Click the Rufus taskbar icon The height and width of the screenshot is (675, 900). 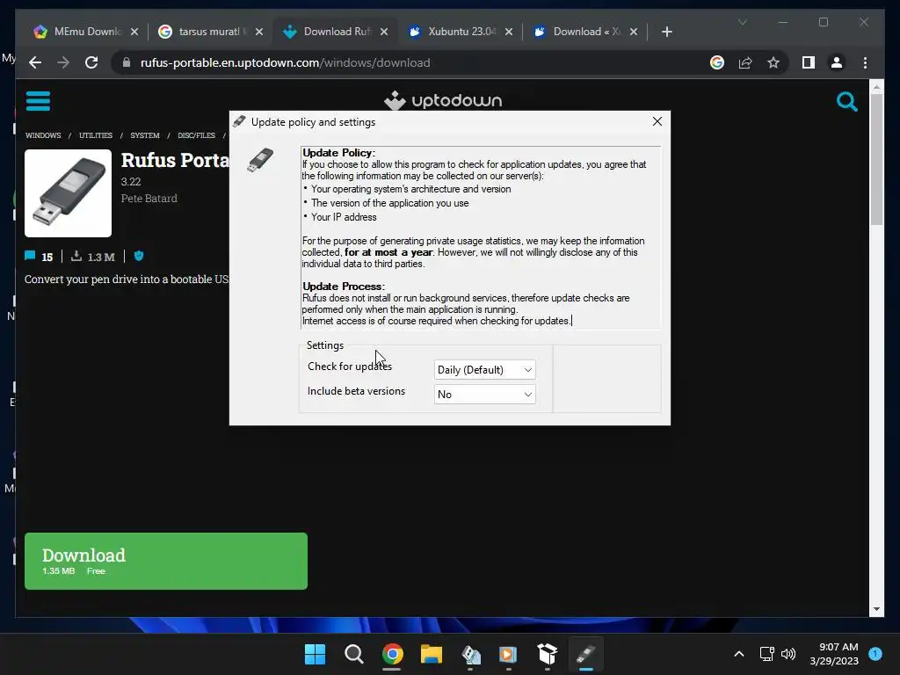pyautogui.click(x=586, y=654)
